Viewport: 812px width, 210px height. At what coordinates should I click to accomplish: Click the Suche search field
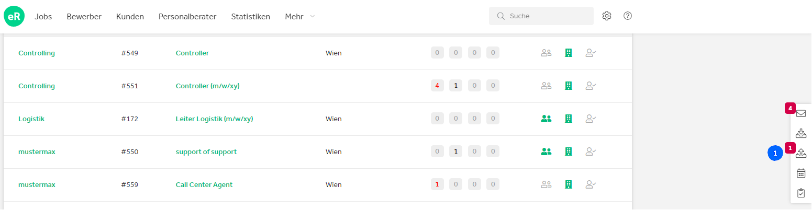coord(541,16)
